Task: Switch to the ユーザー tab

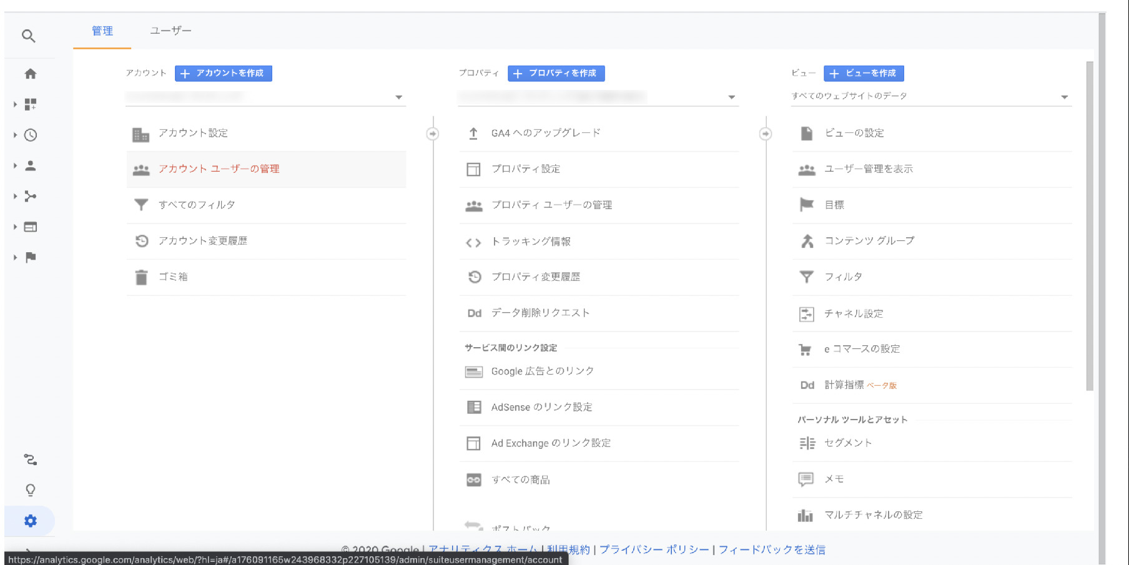Action: pyautogui.click(x=170, y=29)
